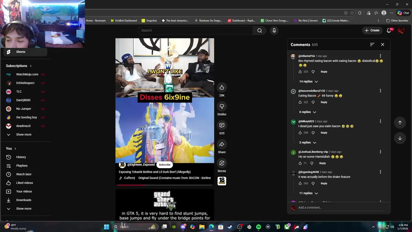Open options menu for @tascoredollars2132 comment
Screen dimensions: 412x232
coord(380,91)
